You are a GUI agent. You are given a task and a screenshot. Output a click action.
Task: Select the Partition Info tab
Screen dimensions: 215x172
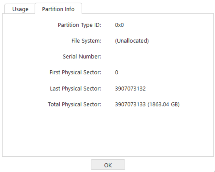point(58,9)
